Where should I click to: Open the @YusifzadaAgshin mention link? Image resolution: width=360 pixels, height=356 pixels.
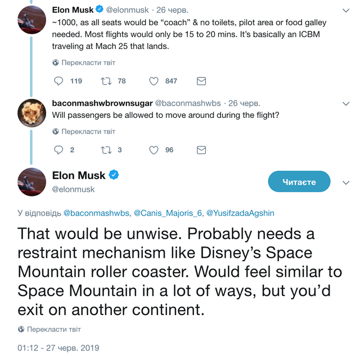pyautogui.click(x=240, y=213)
